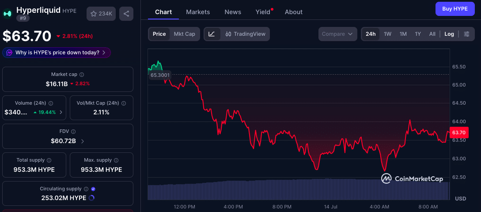This screenshot has width=481, height=212.
Task: Click the $63.70 main price heading
Action: coord(27,36)
